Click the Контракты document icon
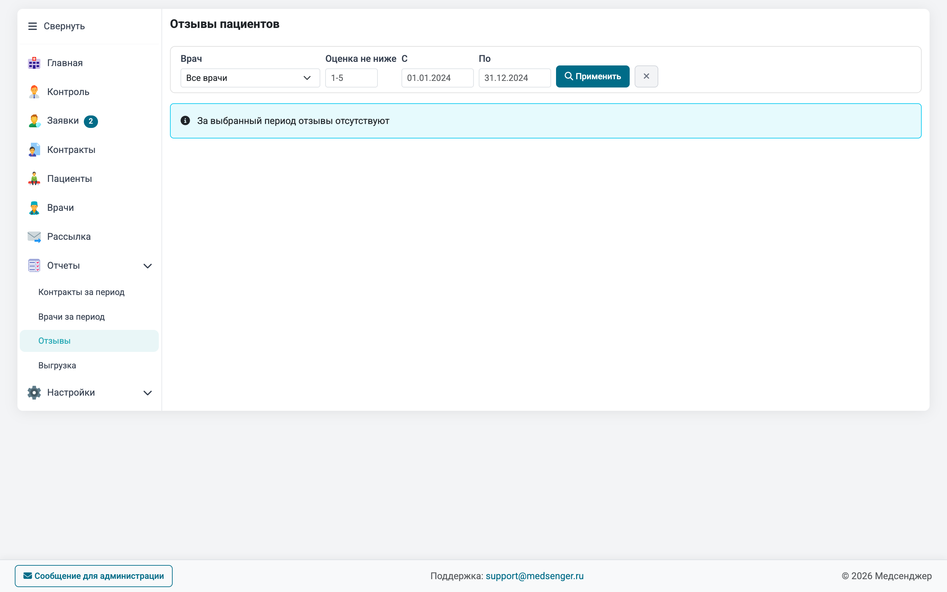 (34, 150)
